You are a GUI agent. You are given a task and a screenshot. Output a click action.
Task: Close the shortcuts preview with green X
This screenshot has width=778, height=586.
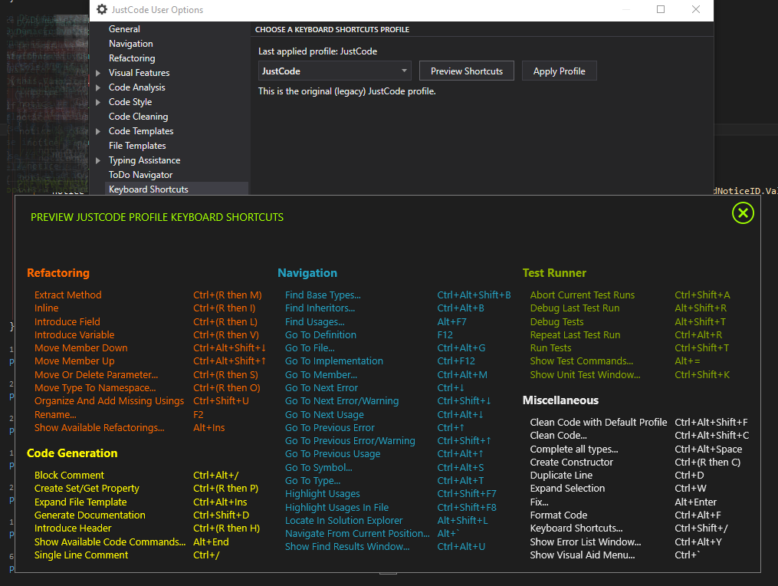pos(743,213)
